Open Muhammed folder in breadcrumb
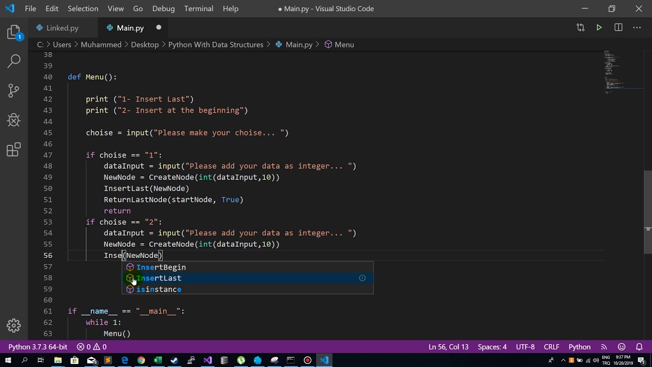The image size is (652, 367). pos(101,44)
